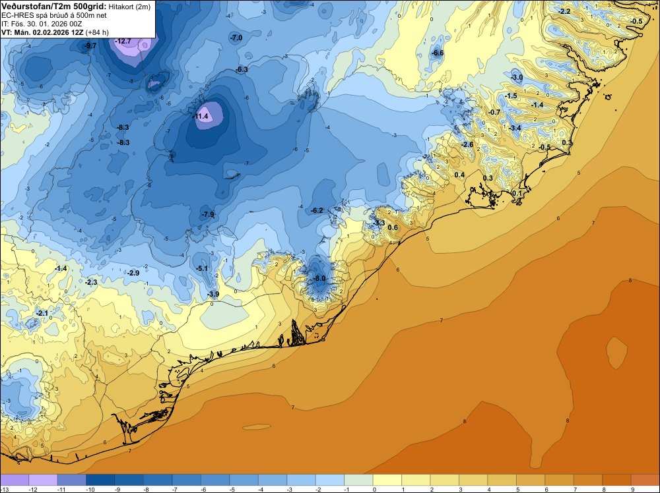Select the EC-HRES spá brúuð description line

(54, 16)
